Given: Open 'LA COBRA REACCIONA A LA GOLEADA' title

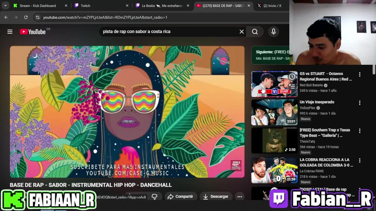Looking at the screenshot, I should point(326,162).
